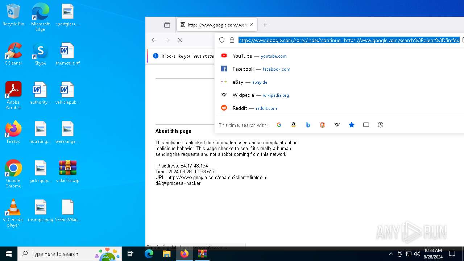Open clock showing 10:33 AM
464x261 pixels.
pos(433,254)
